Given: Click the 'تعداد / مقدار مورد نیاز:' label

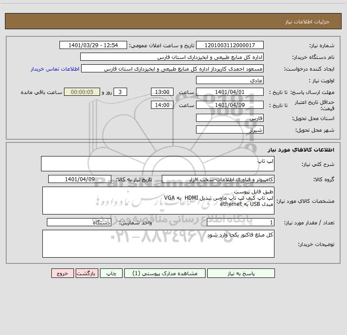Looking at the screenshot, I should 309,223.
